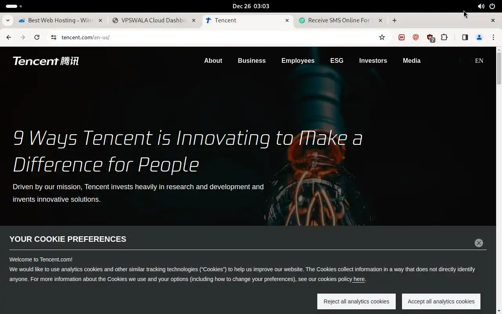Toggle the browser side panel

point(465,37)
